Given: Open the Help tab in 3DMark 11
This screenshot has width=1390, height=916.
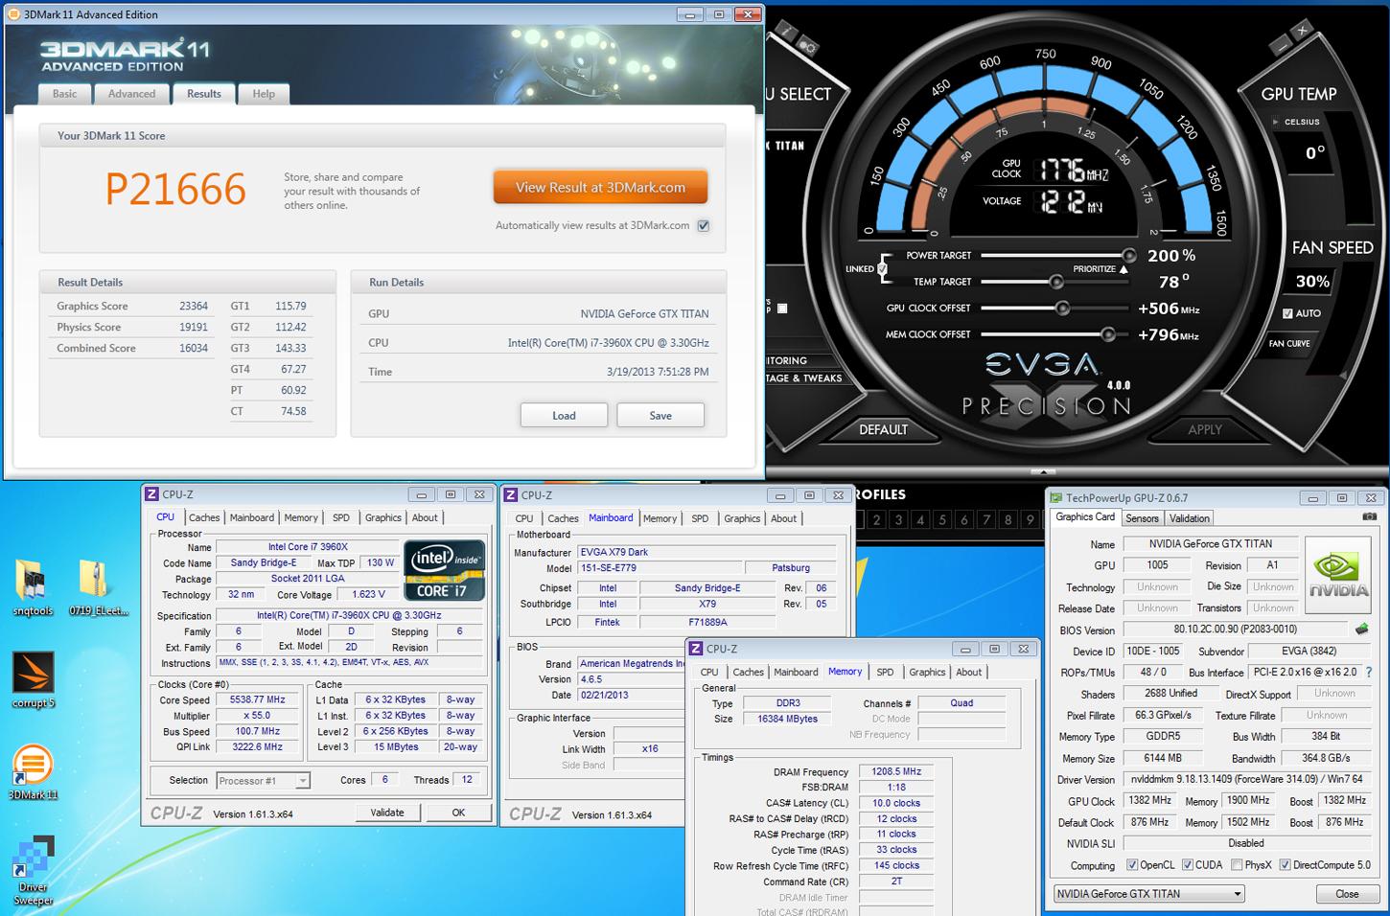Looking at the screenshot, I should point(264,94).
